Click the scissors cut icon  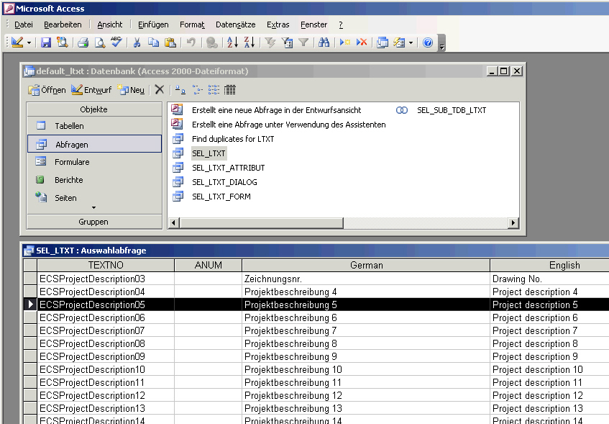click(x=137, y=42)
